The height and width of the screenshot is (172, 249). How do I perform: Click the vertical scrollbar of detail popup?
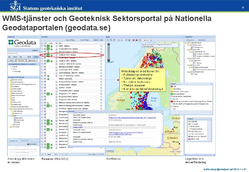tap(162, 129)
